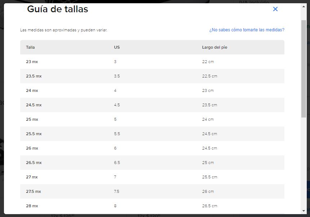Open '¿No sabes cómo tomarte las medidas?' link

pyautogui.click(x=247, y=30)
